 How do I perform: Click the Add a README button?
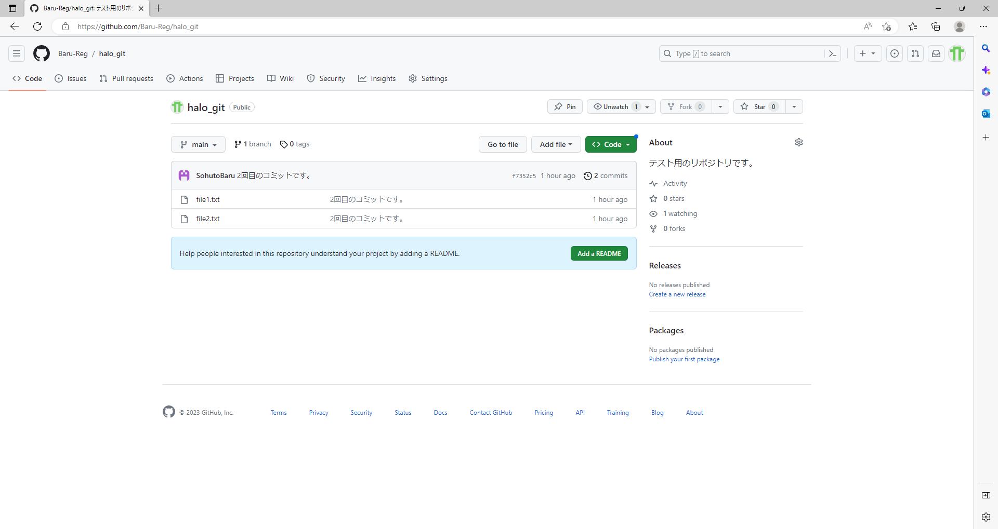point(599,253)
